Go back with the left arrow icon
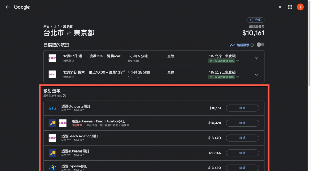The width and height of the screenshot is (311, 171). point(8,7)
